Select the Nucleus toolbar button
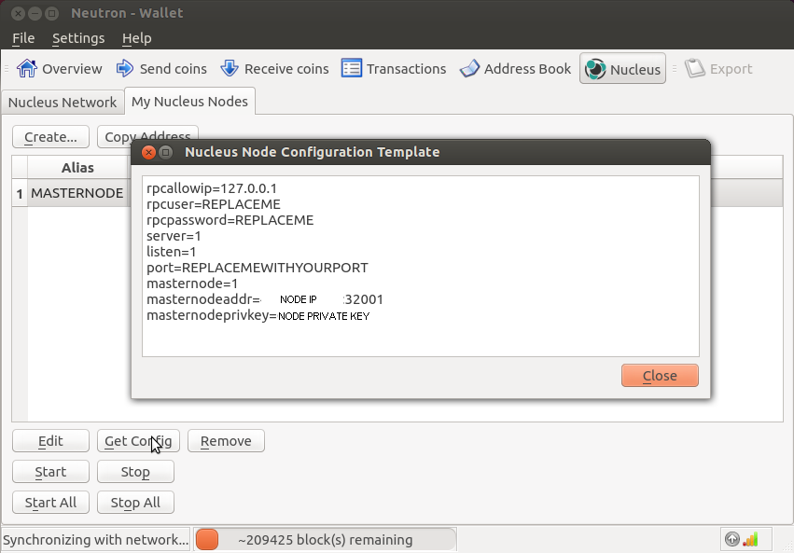The image size is (794, 553). pos(622,68)
